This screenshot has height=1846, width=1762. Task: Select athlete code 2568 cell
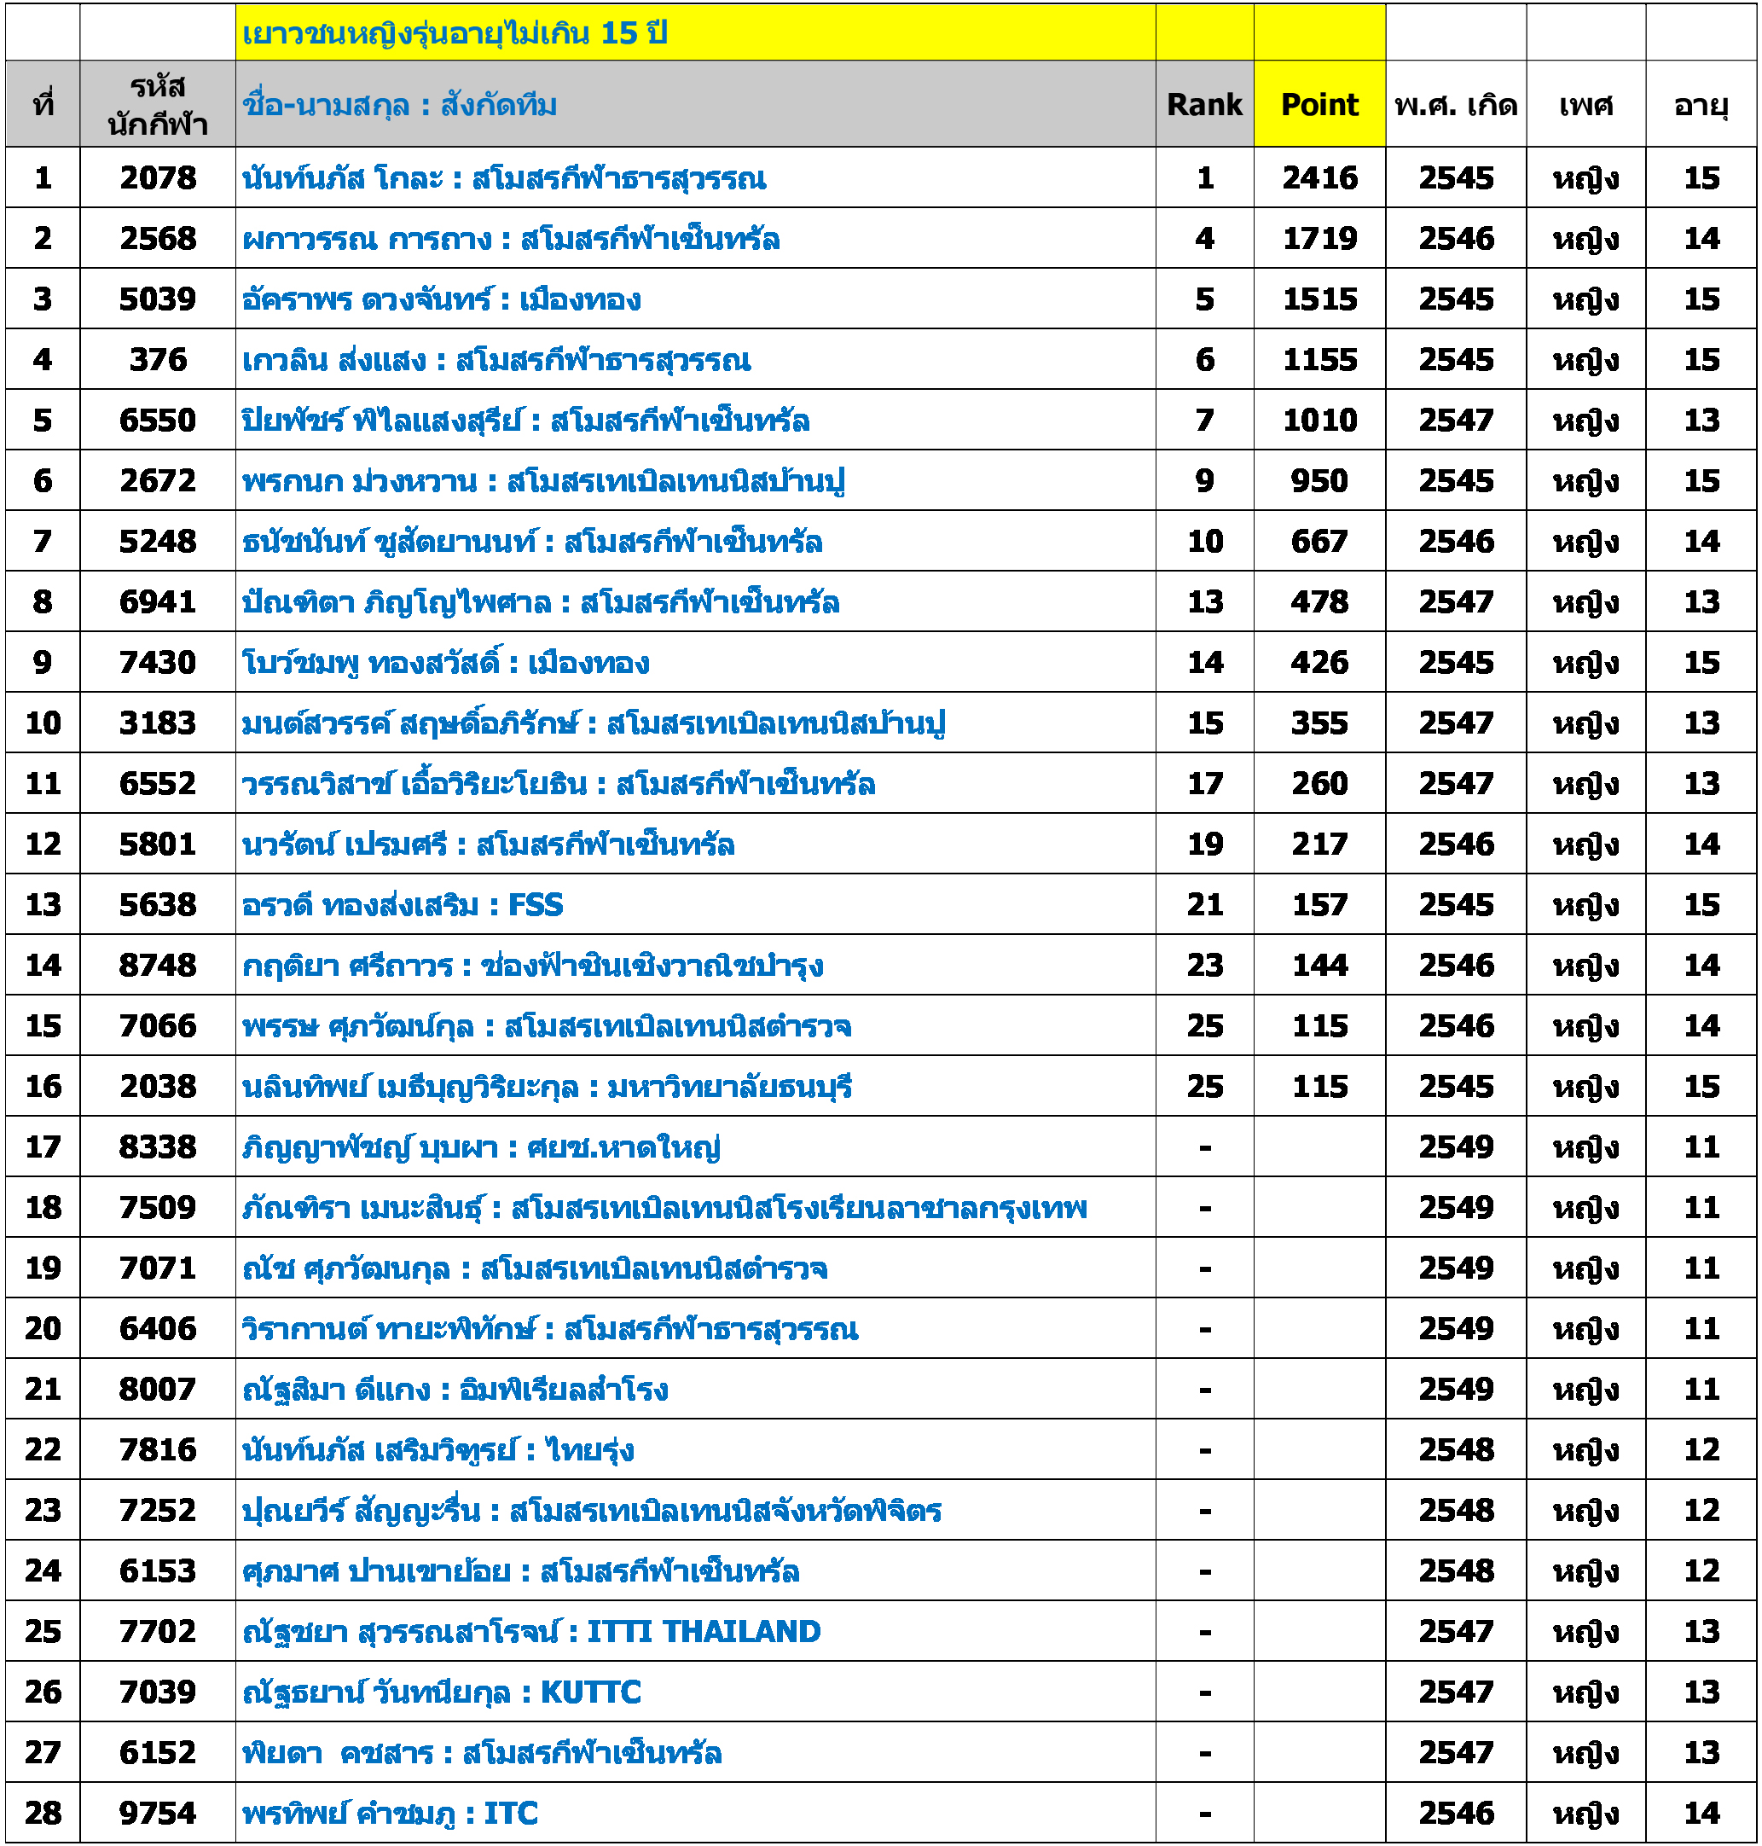pyautogui.click(x=157, y=239)
